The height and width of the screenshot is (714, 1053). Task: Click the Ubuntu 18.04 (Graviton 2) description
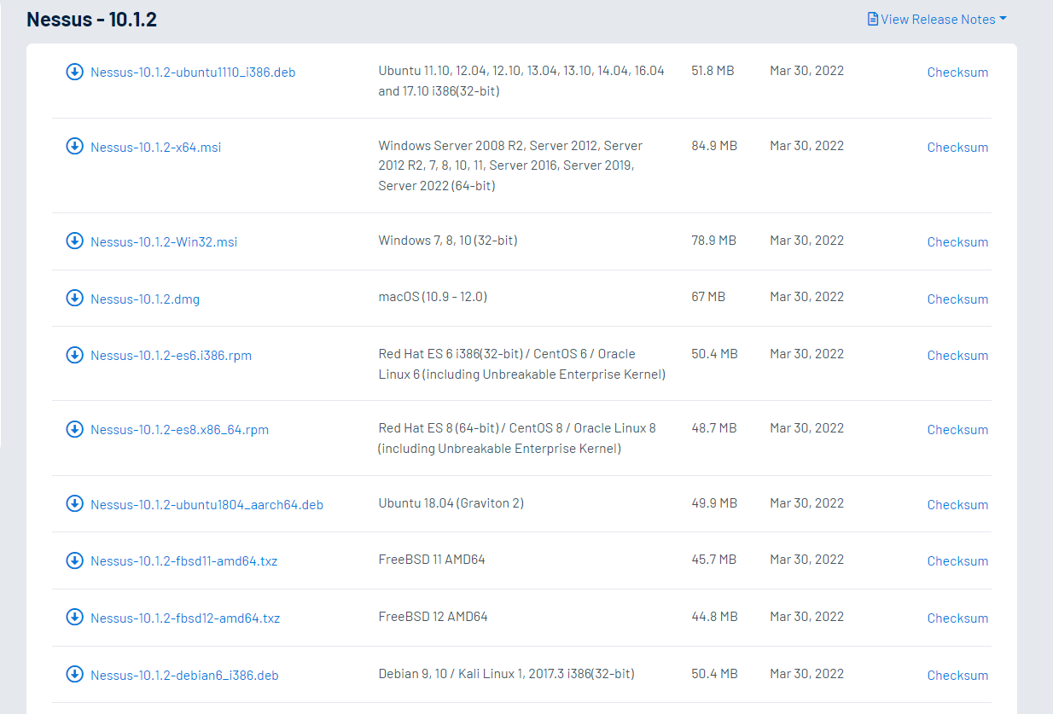(x=451, y=503)
